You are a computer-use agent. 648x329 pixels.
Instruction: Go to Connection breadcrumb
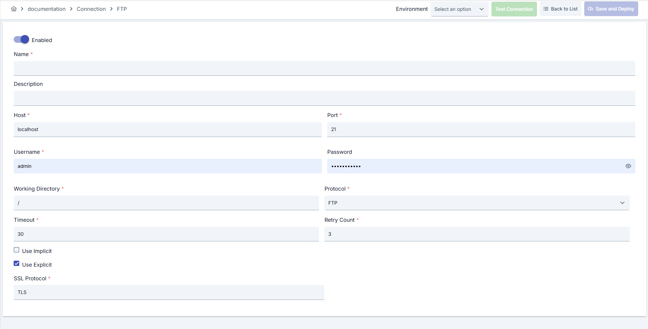click(x=91, y=9)
